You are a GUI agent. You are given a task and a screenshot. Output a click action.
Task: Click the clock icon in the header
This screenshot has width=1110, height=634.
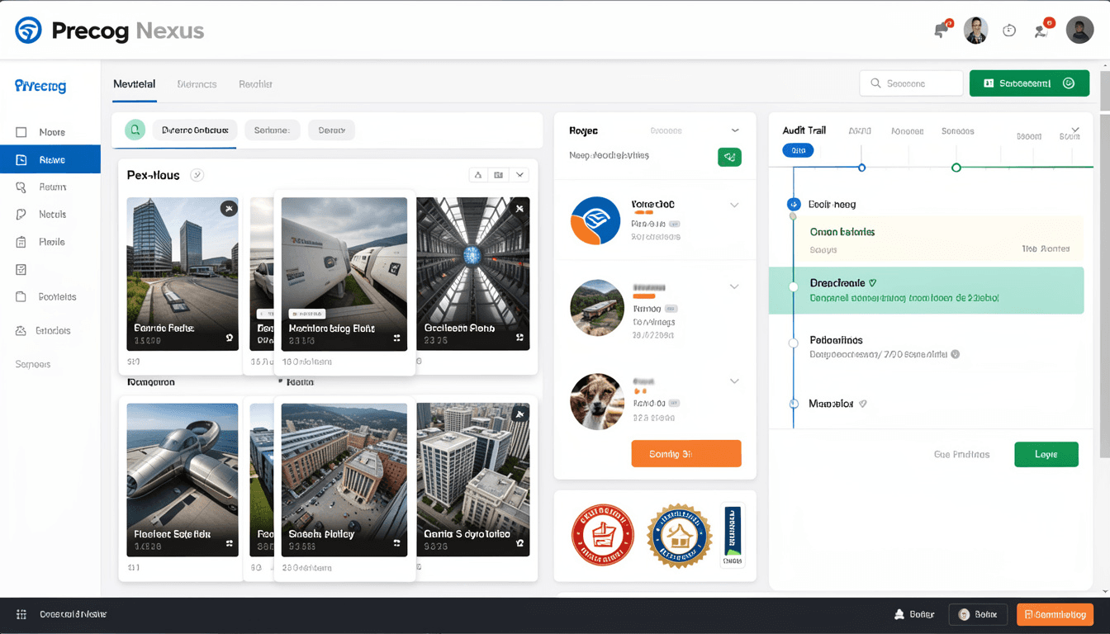[1008, 31]
